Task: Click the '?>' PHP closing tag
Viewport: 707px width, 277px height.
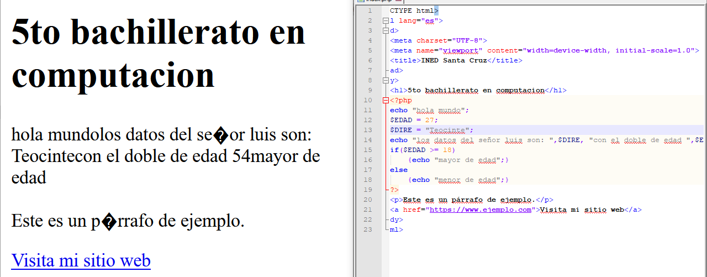Action: (x=394, y=190)
